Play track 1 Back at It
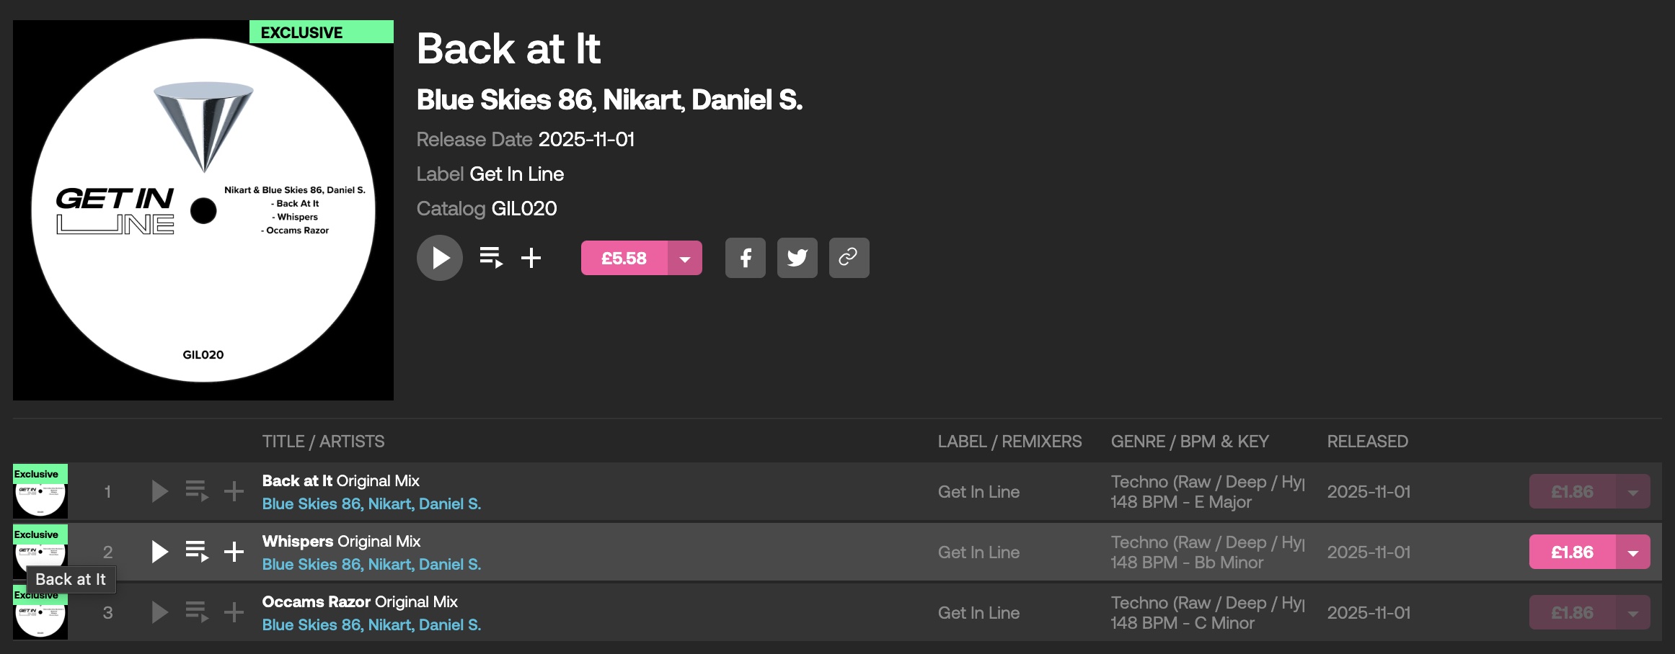The width and height of the screenshot is (1675, 654). point(159,491)
